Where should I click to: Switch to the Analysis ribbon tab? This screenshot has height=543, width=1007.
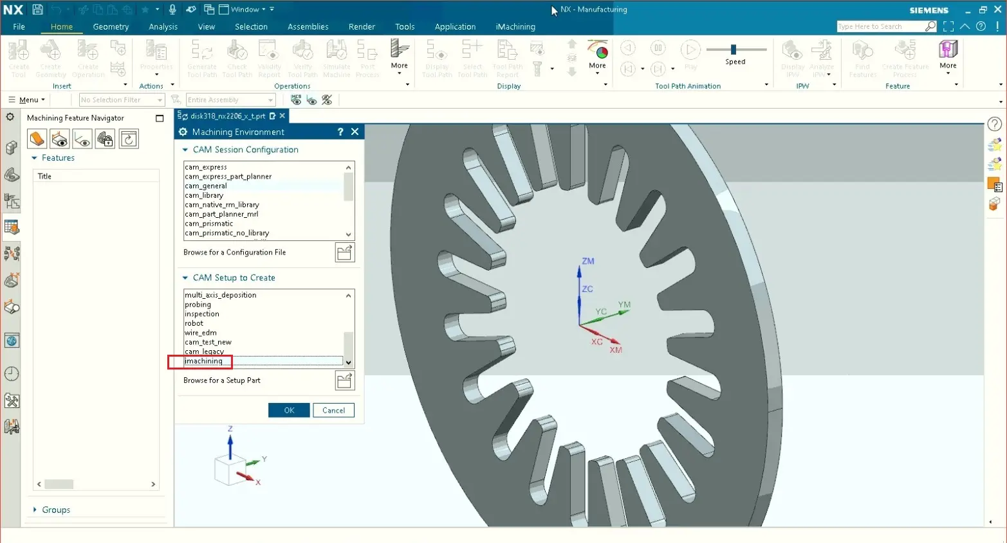[x=163, y=26]
